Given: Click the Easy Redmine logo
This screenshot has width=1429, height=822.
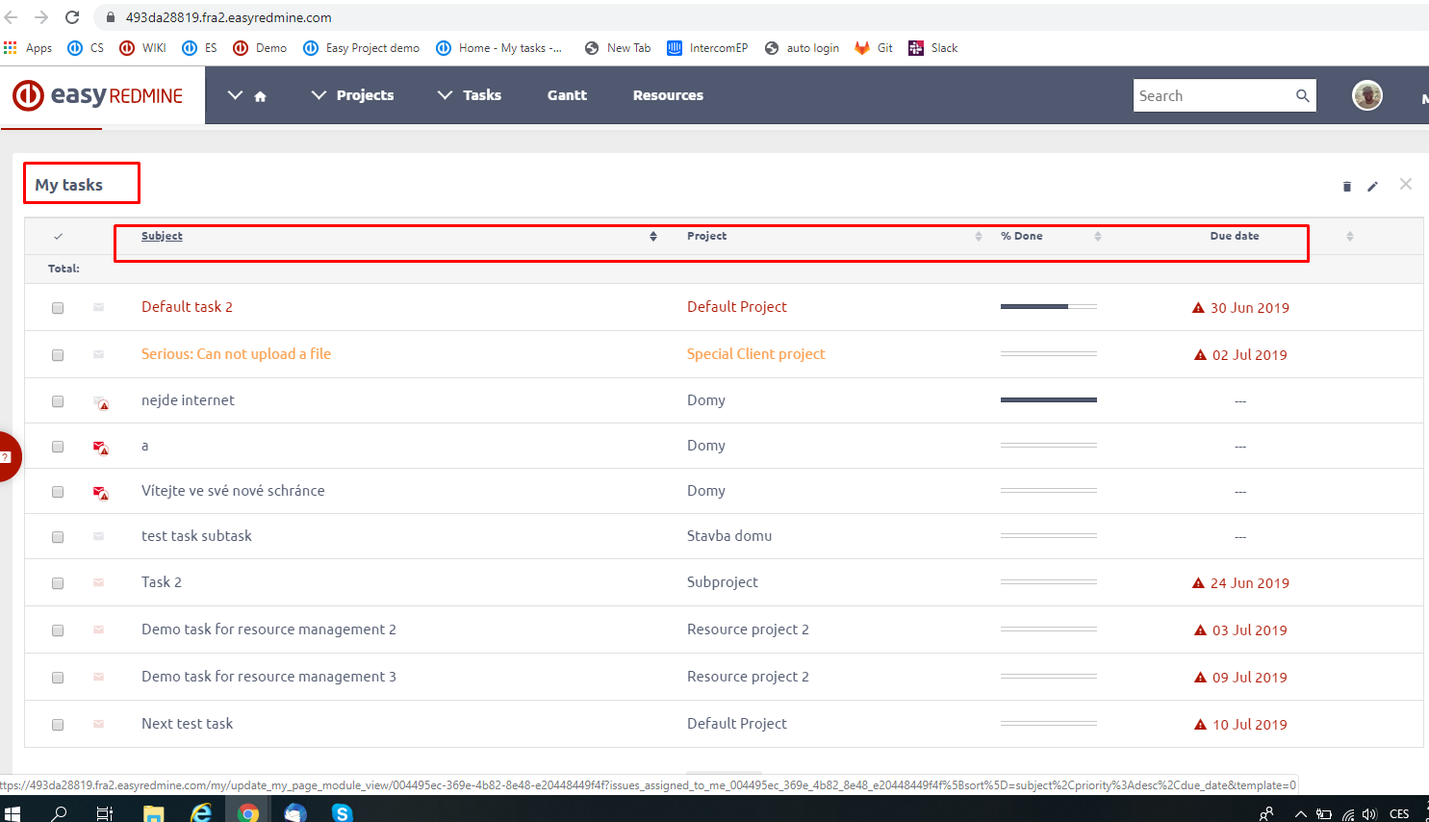Looking at the screenshot, I should point(98,95).
